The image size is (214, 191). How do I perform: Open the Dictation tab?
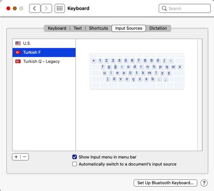(x=158, y=28)
